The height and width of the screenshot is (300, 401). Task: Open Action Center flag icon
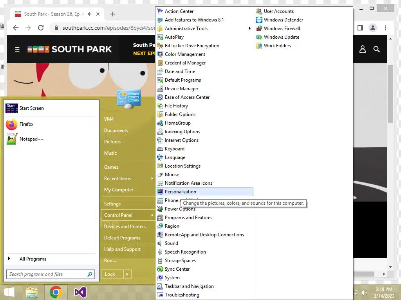pos(160,11)
